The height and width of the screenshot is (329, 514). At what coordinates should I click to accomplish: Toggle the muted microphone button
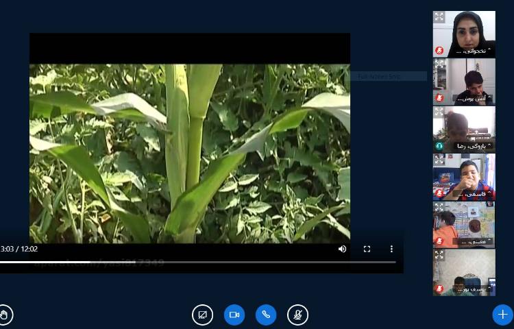point(297,315)
